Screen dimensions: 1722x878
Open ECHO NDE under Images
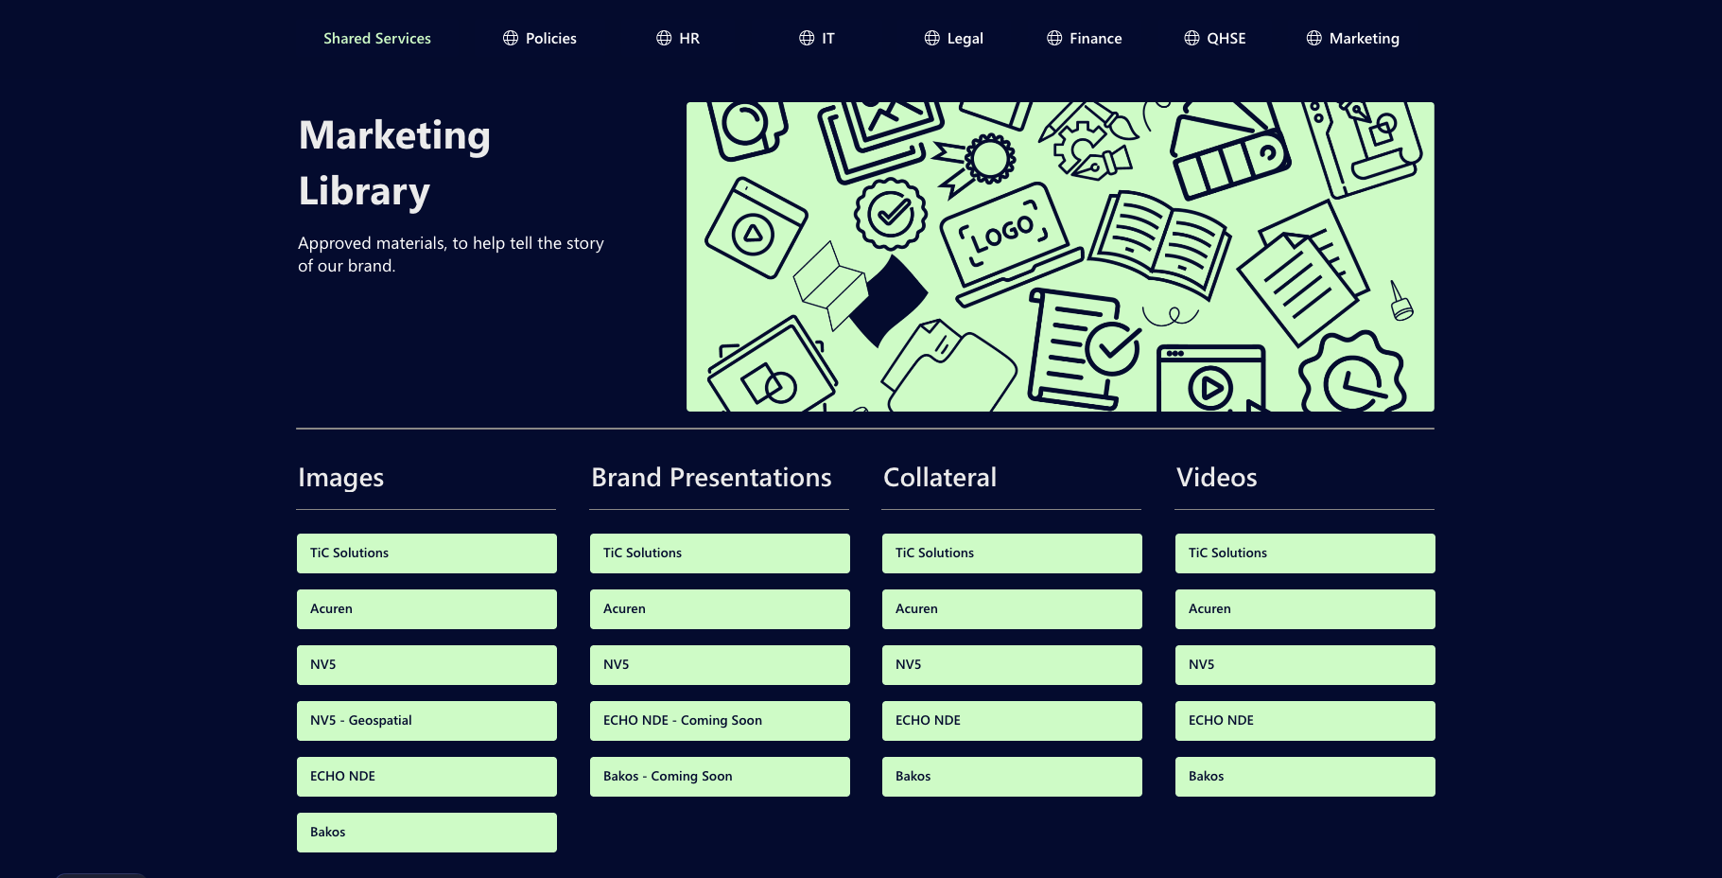point(426,777)
